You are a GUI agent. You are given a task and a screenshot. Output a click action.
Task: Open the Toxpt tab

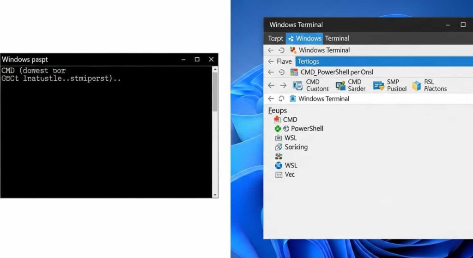[x=275, y=39]
